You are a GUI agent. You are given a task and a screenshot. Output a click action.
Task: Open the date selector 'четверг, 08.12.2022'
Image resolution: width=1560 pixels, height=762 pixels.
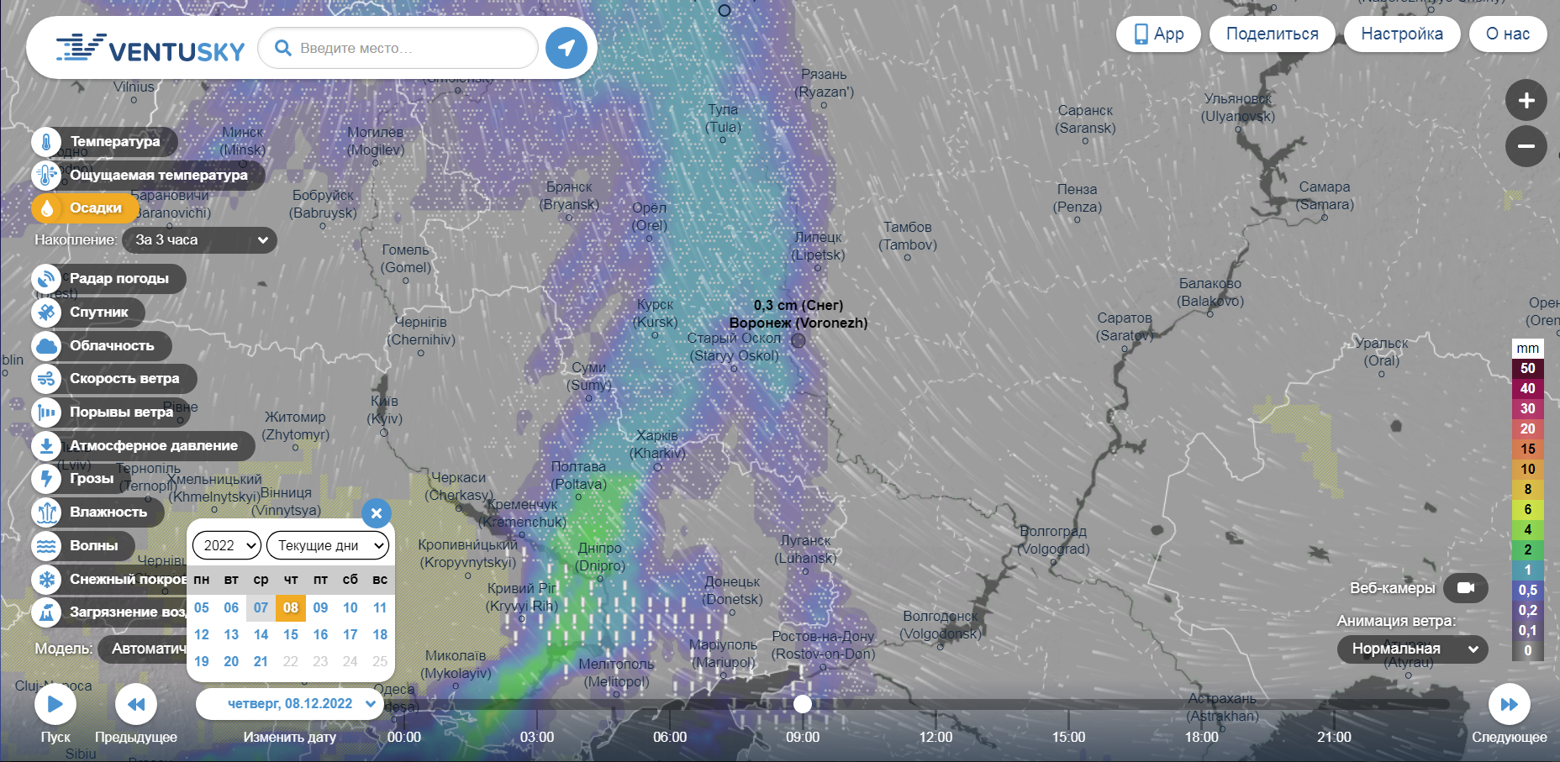[x=290, y=704]
